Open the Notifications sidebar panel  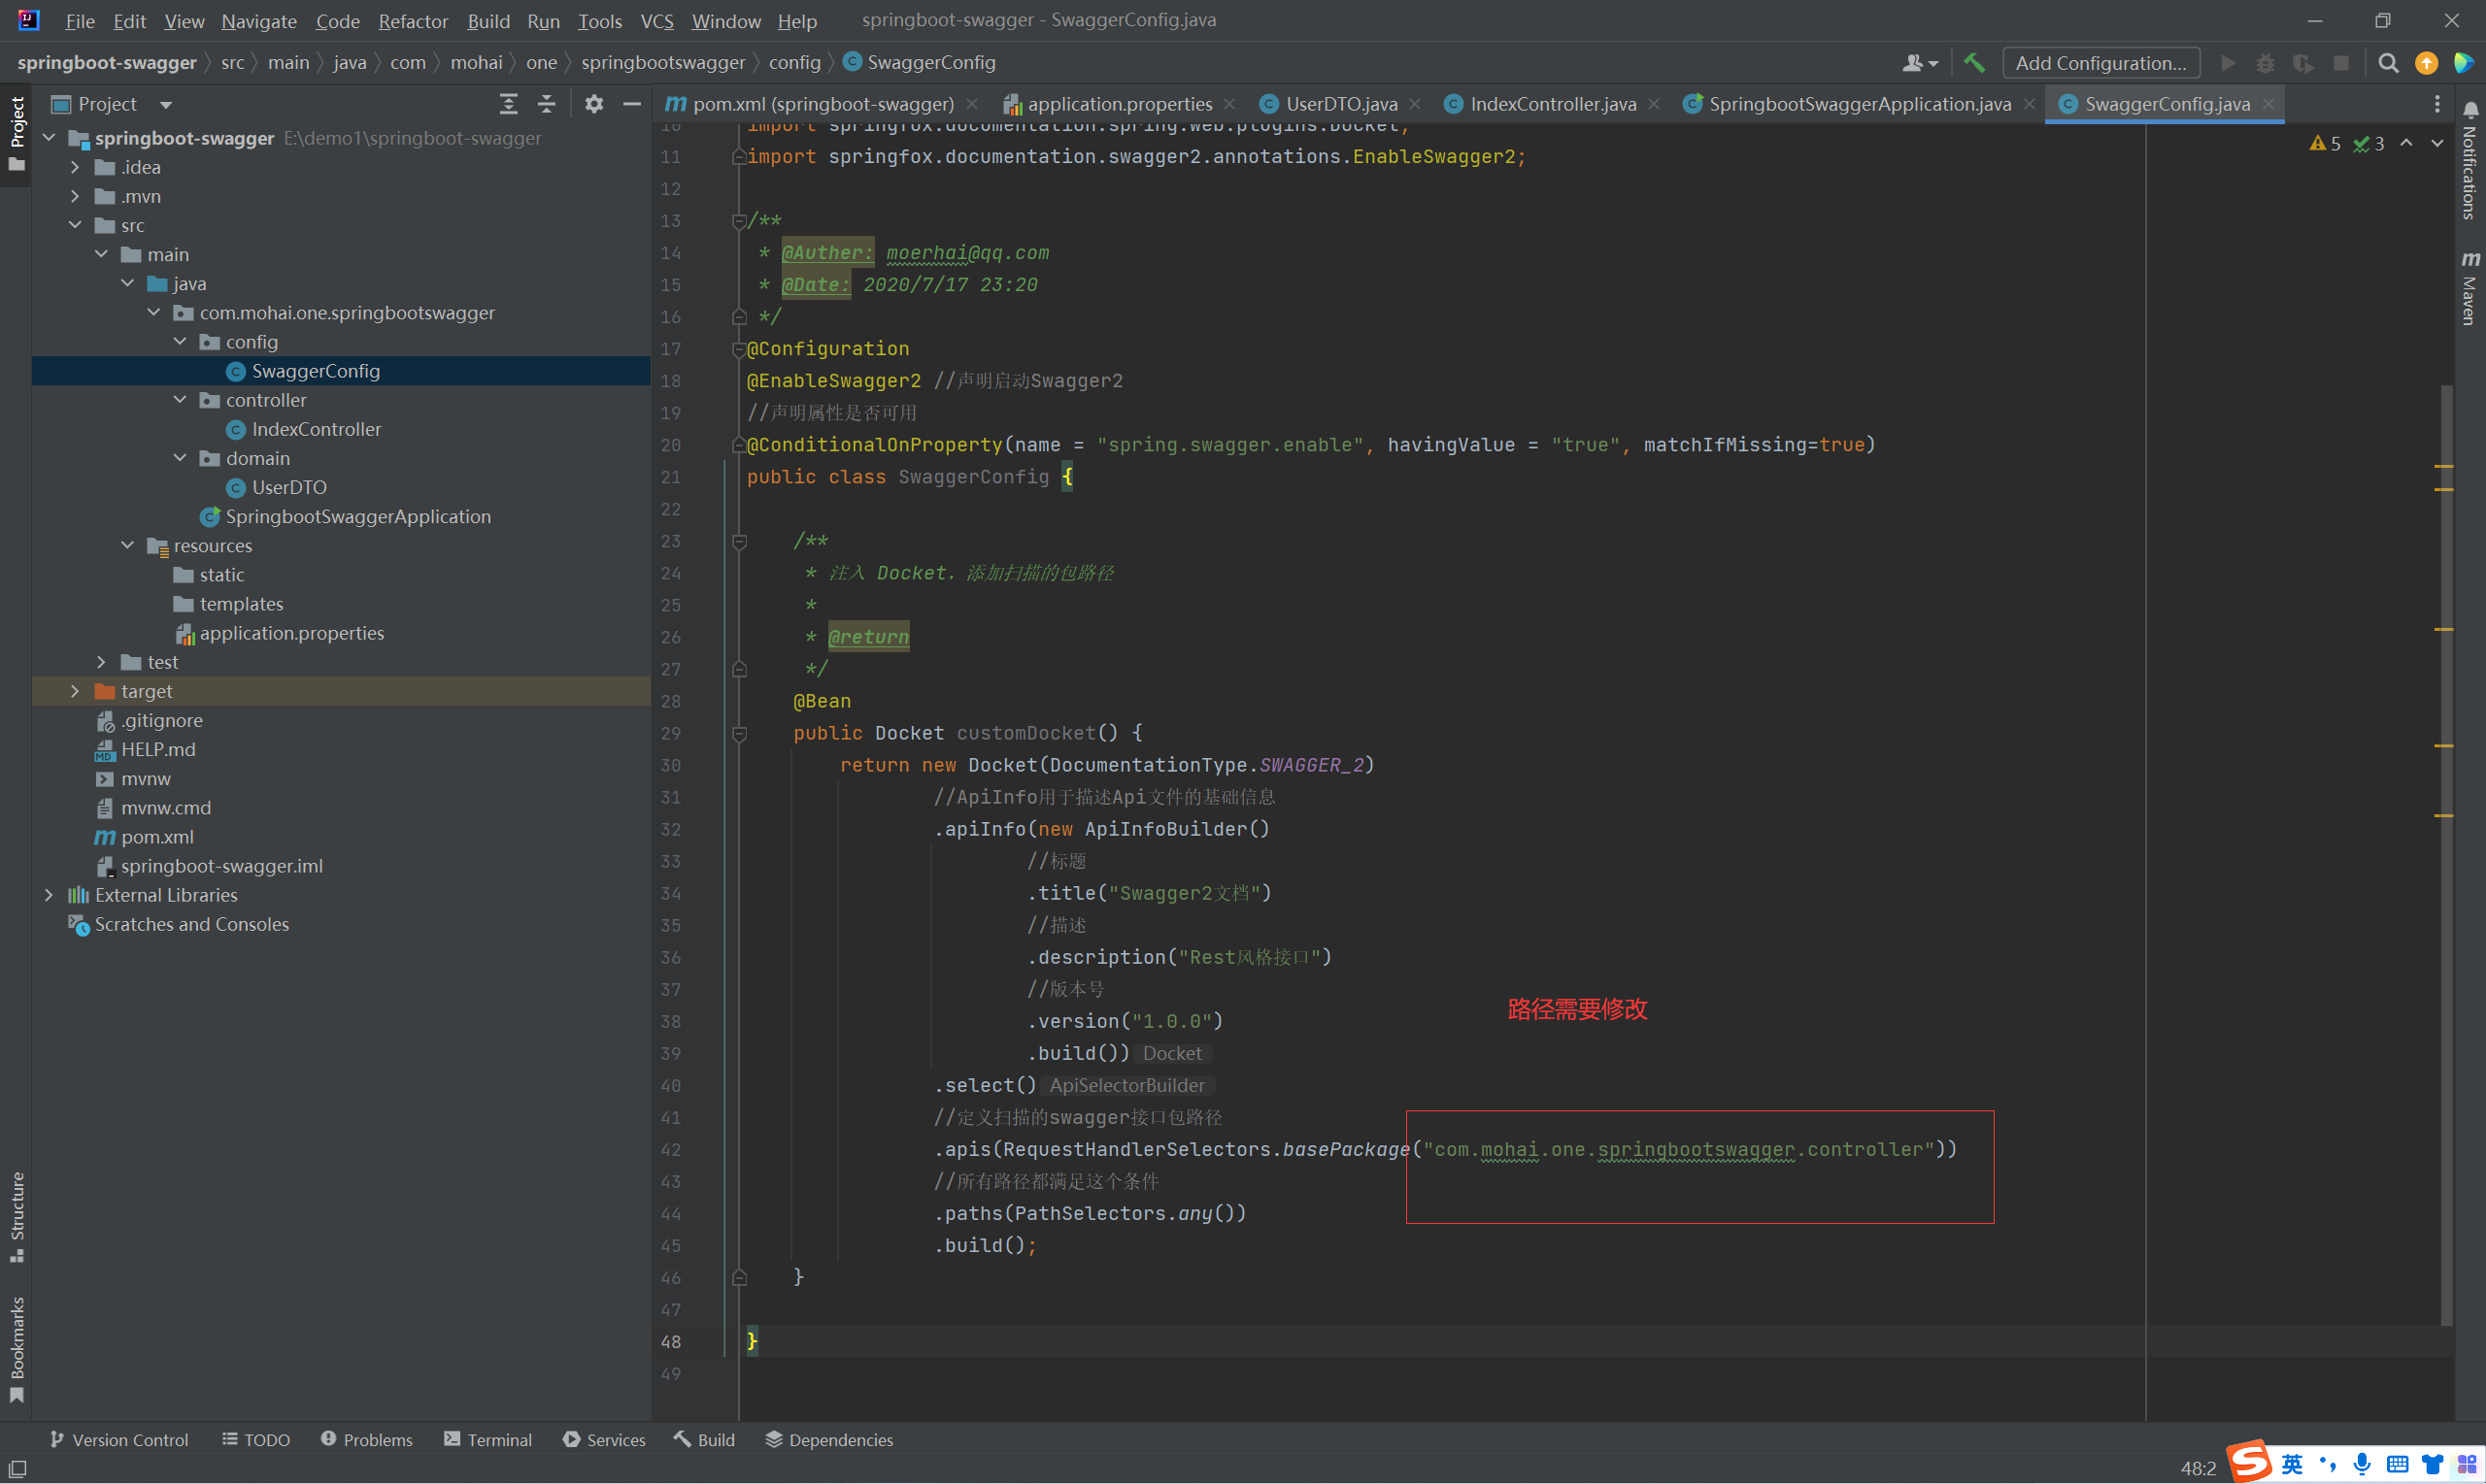click(x=2470, y=160)
